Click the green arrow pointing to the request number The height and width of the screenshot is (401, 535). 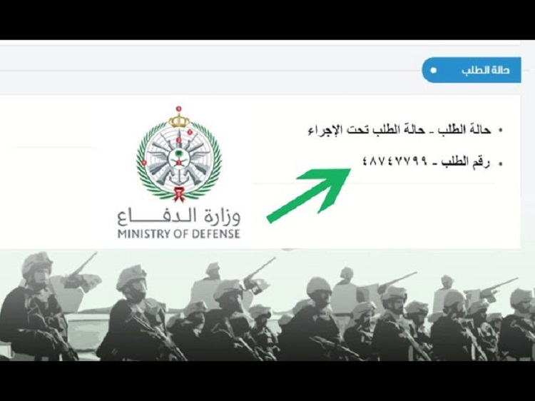309,196
